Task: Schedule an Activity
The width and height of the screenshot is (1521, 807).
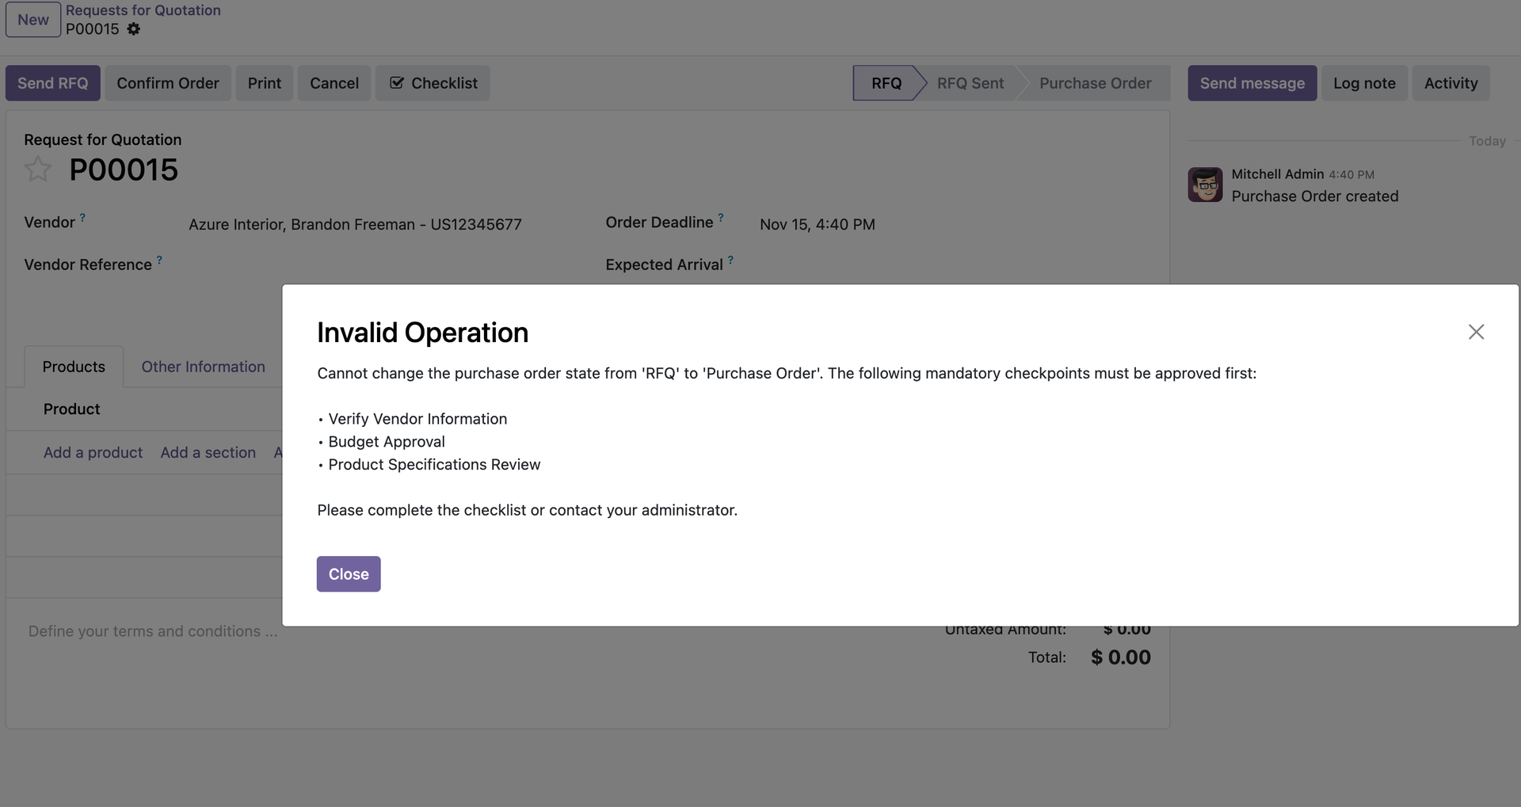Action: coord(1450,83)
